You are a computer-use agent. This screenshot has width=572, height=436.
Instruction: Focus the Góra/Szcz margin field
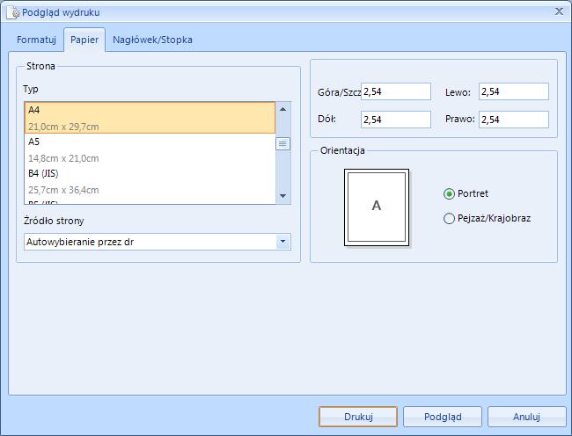[x=396, y=91]
